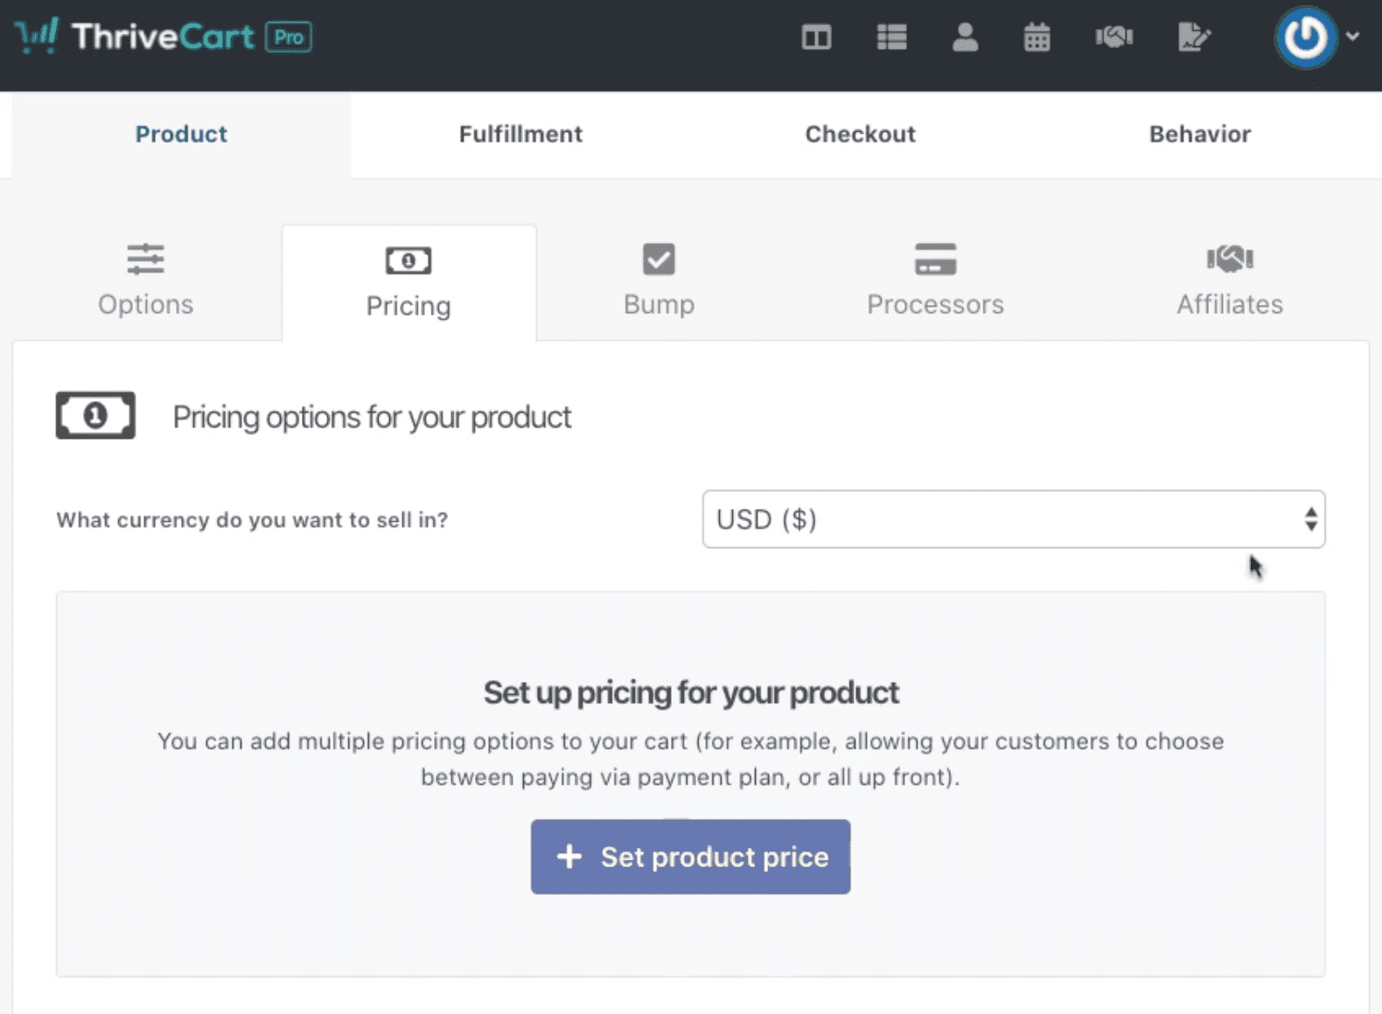Viewport: 1382px width, 1014px height.
Task: Open the document edit icon in header
Action: (x=1193, y=38)
